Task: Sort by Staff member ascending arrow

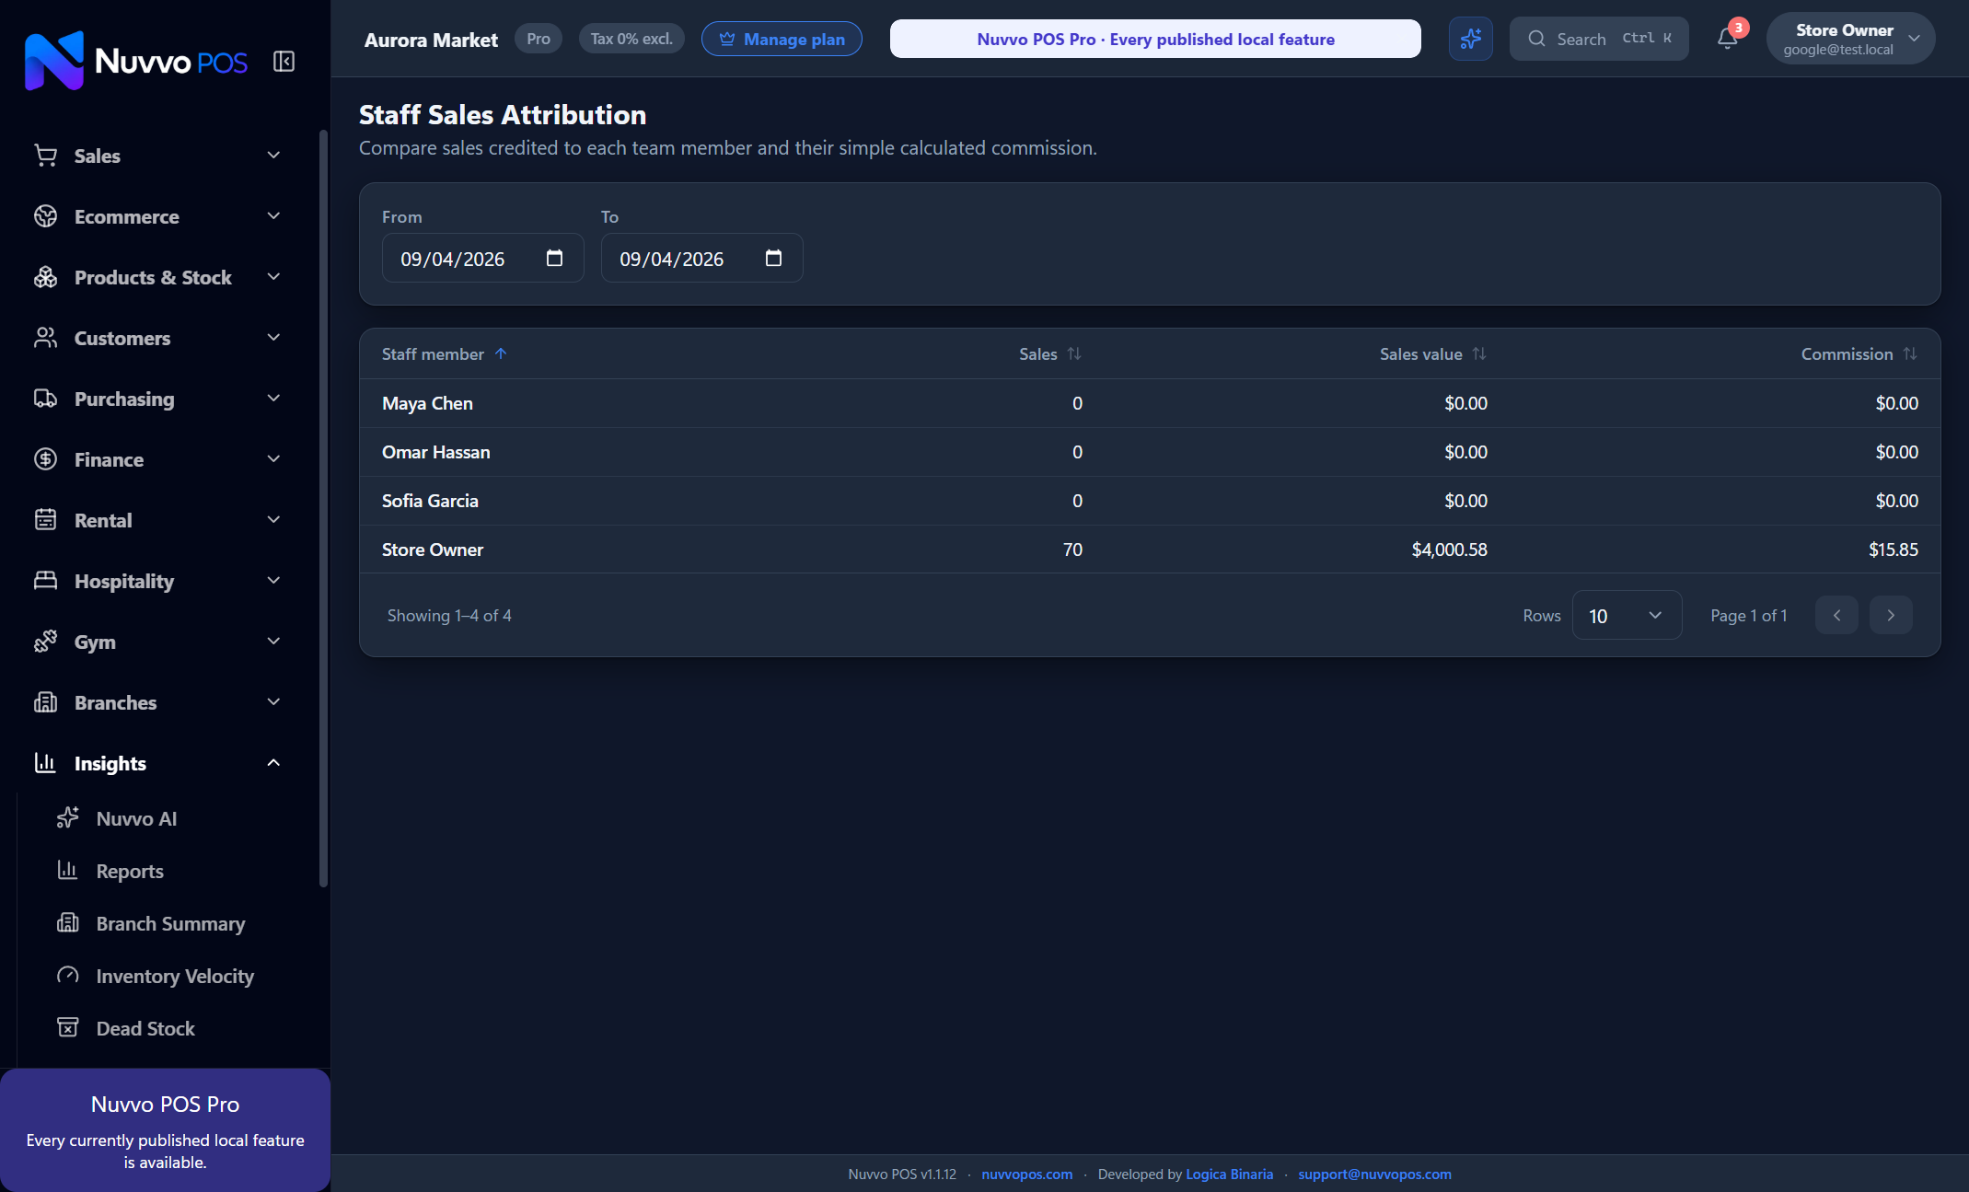Action: coord(501,353)
